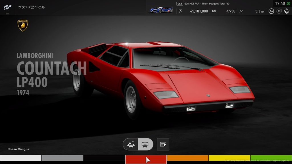Switch to the scenery view mode toggle
The width and height of the screenshot is (292, 164).
(x=131, y=144)
